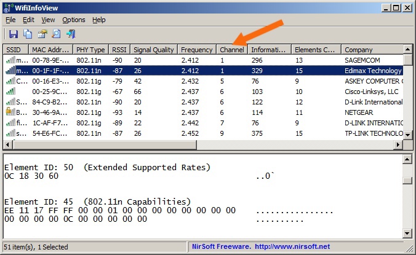The height and width of the screenshot is (255, 416).
Task: Click the lower pane scroll up arrow
Action: (407, 159)
